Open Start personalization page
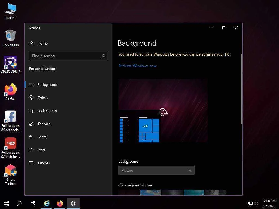Image resolution: width=279 pixels, height=209 pixels. (x=68, y=150)
